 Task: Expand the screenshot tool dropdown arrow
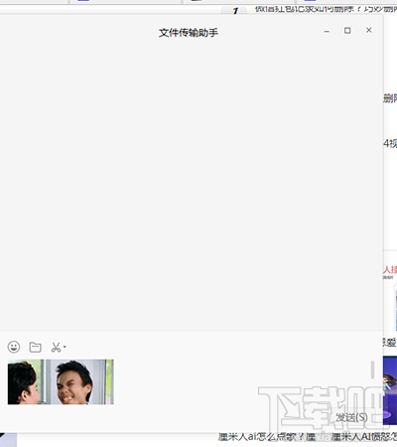click(65, 347)
